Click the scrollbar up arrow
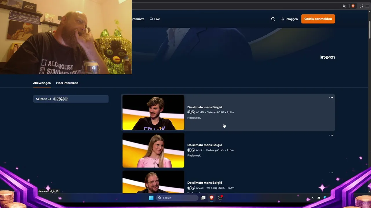 click(369, 12)
